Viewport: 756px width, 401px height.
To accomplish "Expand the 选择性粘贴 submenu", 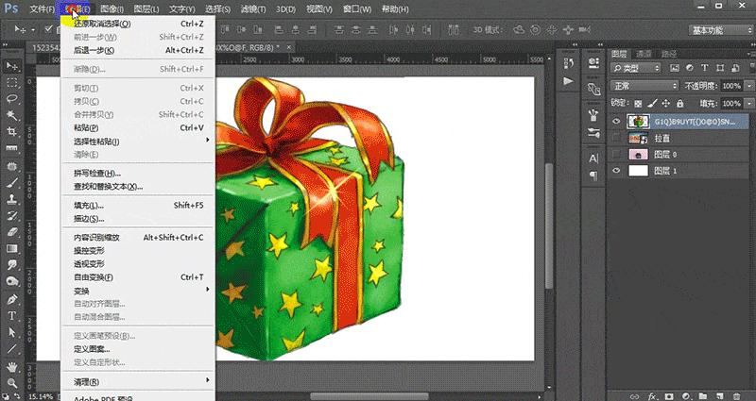I will click(x=138, y=142).
